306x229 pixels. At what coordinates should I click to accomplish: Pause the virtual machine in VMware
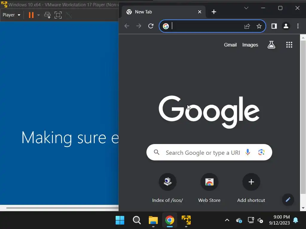[x=31, y=15]
